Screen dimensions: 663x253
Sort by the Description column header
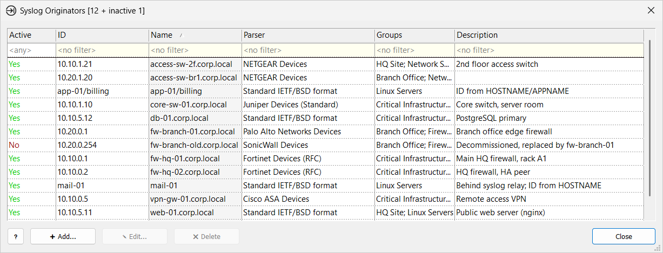click(549, 35)
